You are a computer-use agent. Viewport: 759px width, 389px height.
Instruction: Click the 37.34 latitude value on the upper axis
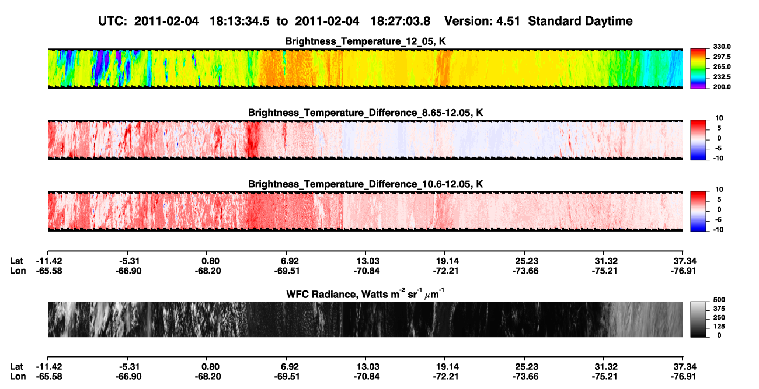point(684,261)
